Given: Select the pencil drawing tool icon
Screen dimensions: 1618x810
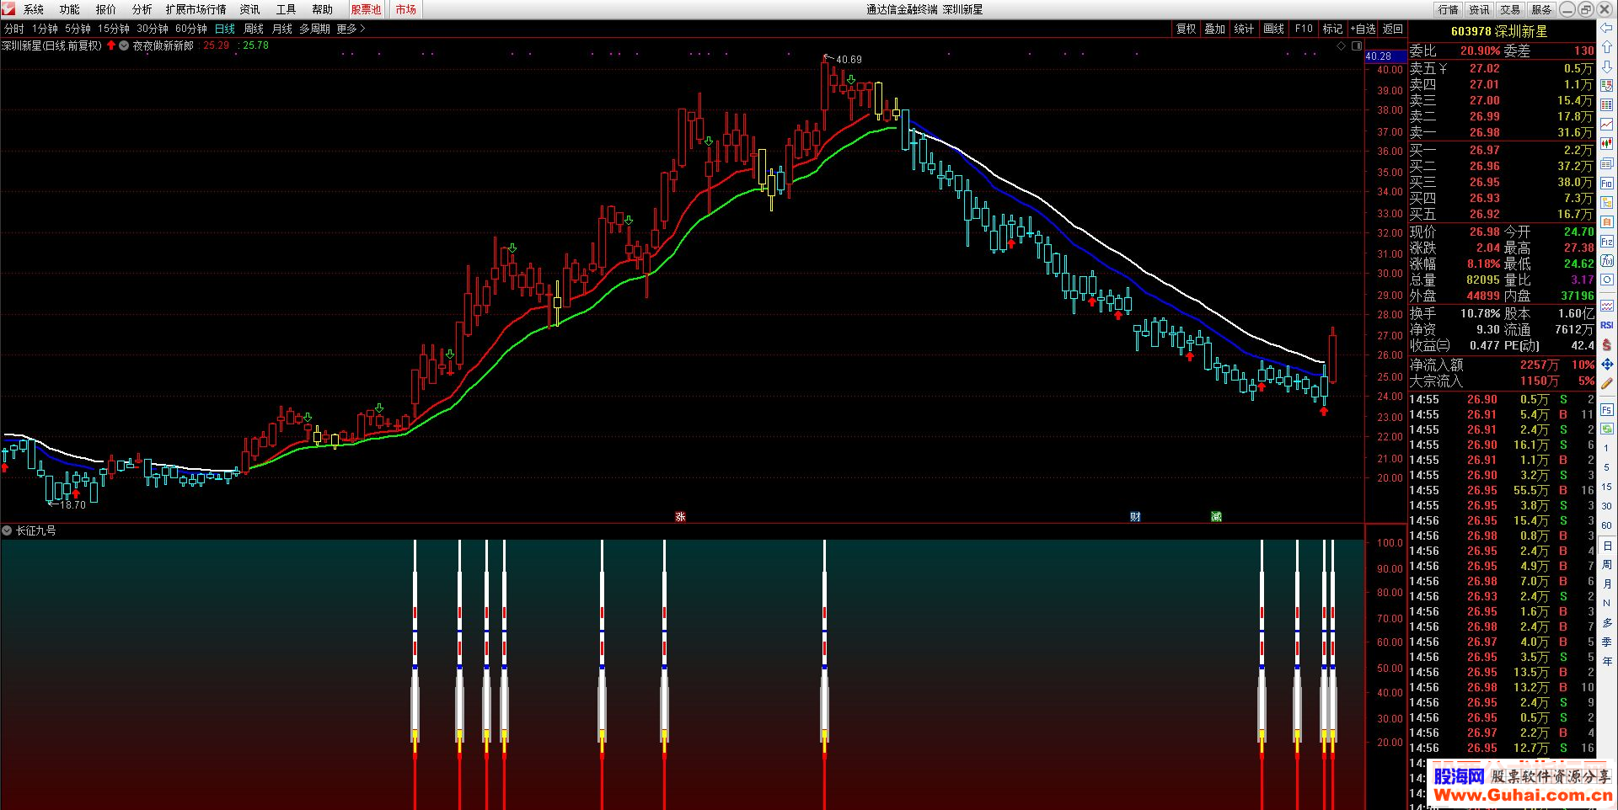Looking at the screenshot, I should pyautogui.click(x=1607, y=384).
